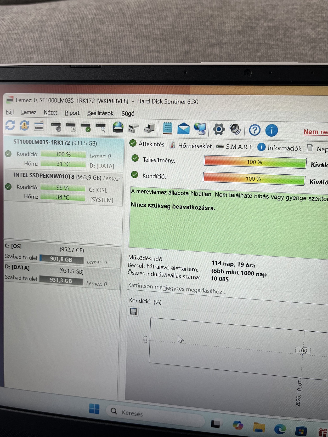
Task: Open settings via the gear toolbar icon
Action: pos(219,129)
